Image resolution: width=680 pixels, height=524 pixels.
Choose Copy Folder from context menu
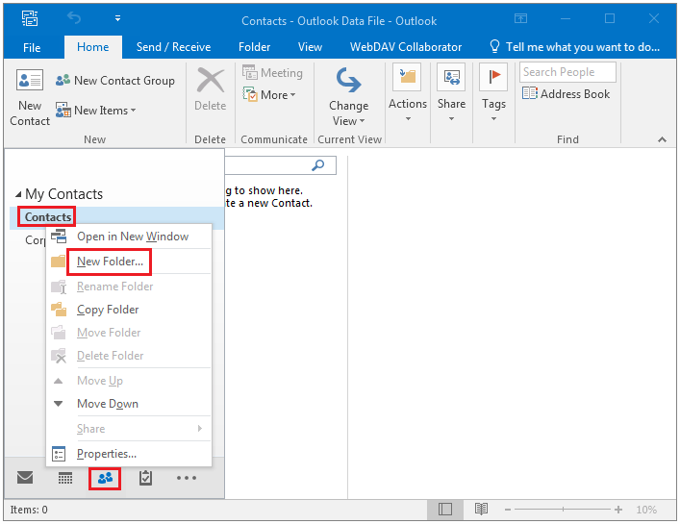coord(129,310)
